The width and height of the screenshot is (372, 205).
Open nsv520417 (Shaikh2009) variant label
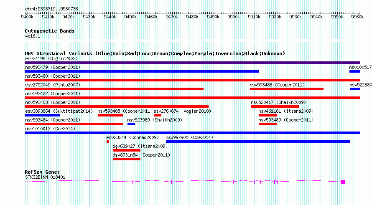coord(278,102)
